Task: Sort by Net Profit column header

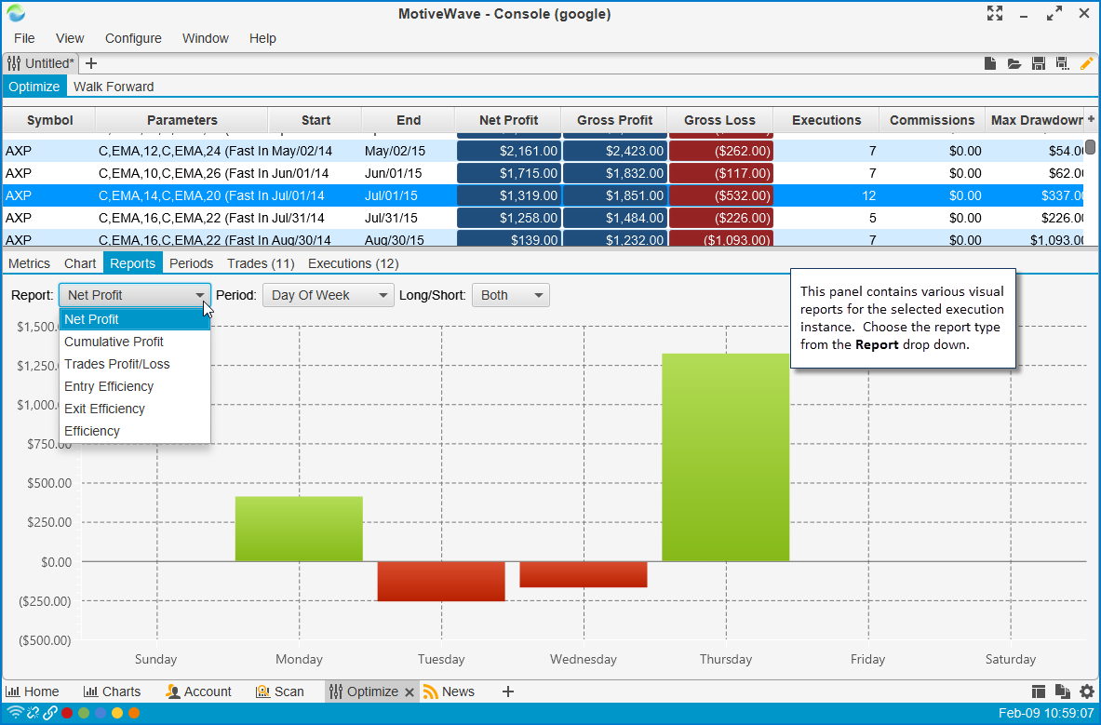Action: pos(508,120)
